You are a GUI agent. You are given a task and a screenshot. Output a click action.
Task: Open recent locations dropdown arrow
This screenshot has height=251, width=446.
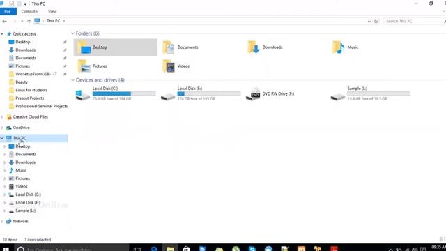click(x=22, y=21)
